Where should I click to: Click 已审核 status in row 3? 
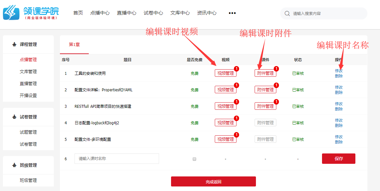[x=298, y=106]
